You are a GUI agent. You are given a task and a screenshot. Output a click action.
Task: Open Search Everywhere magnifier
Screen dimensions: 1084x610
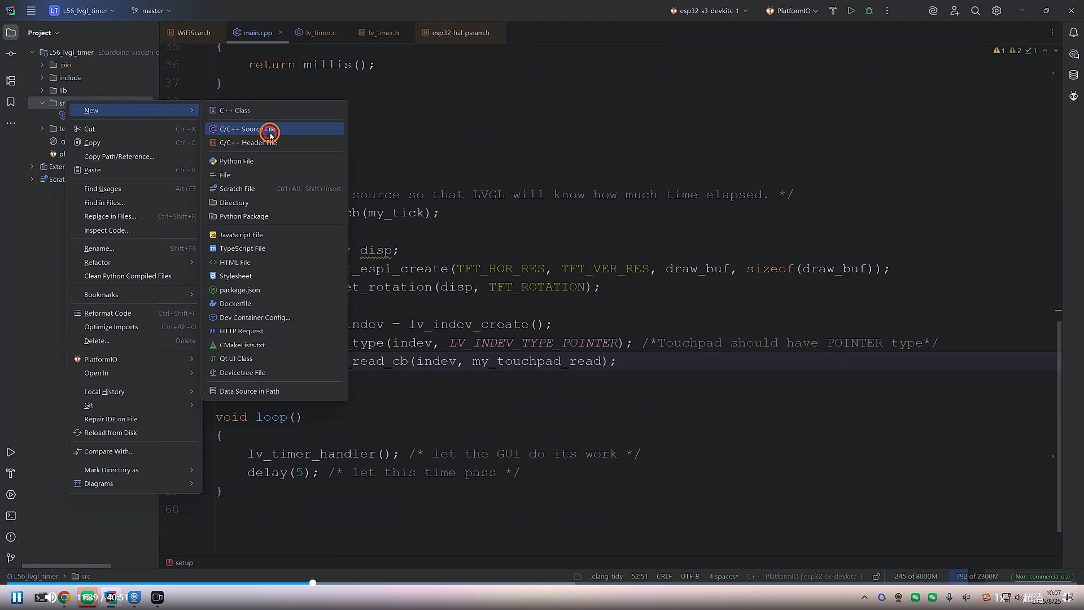[x=975, y=11]
